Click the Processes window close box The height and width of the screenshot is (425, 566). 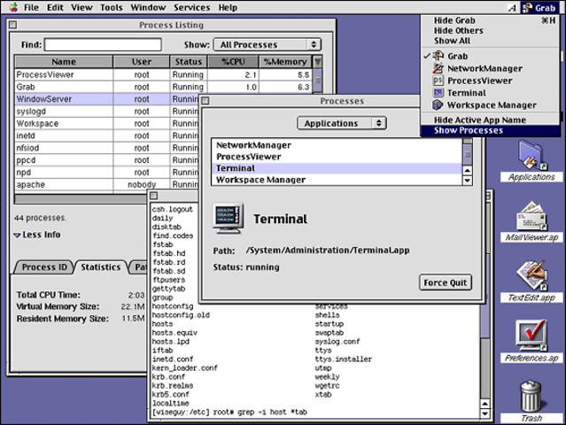pyautogui.click(x=205, y=101)
